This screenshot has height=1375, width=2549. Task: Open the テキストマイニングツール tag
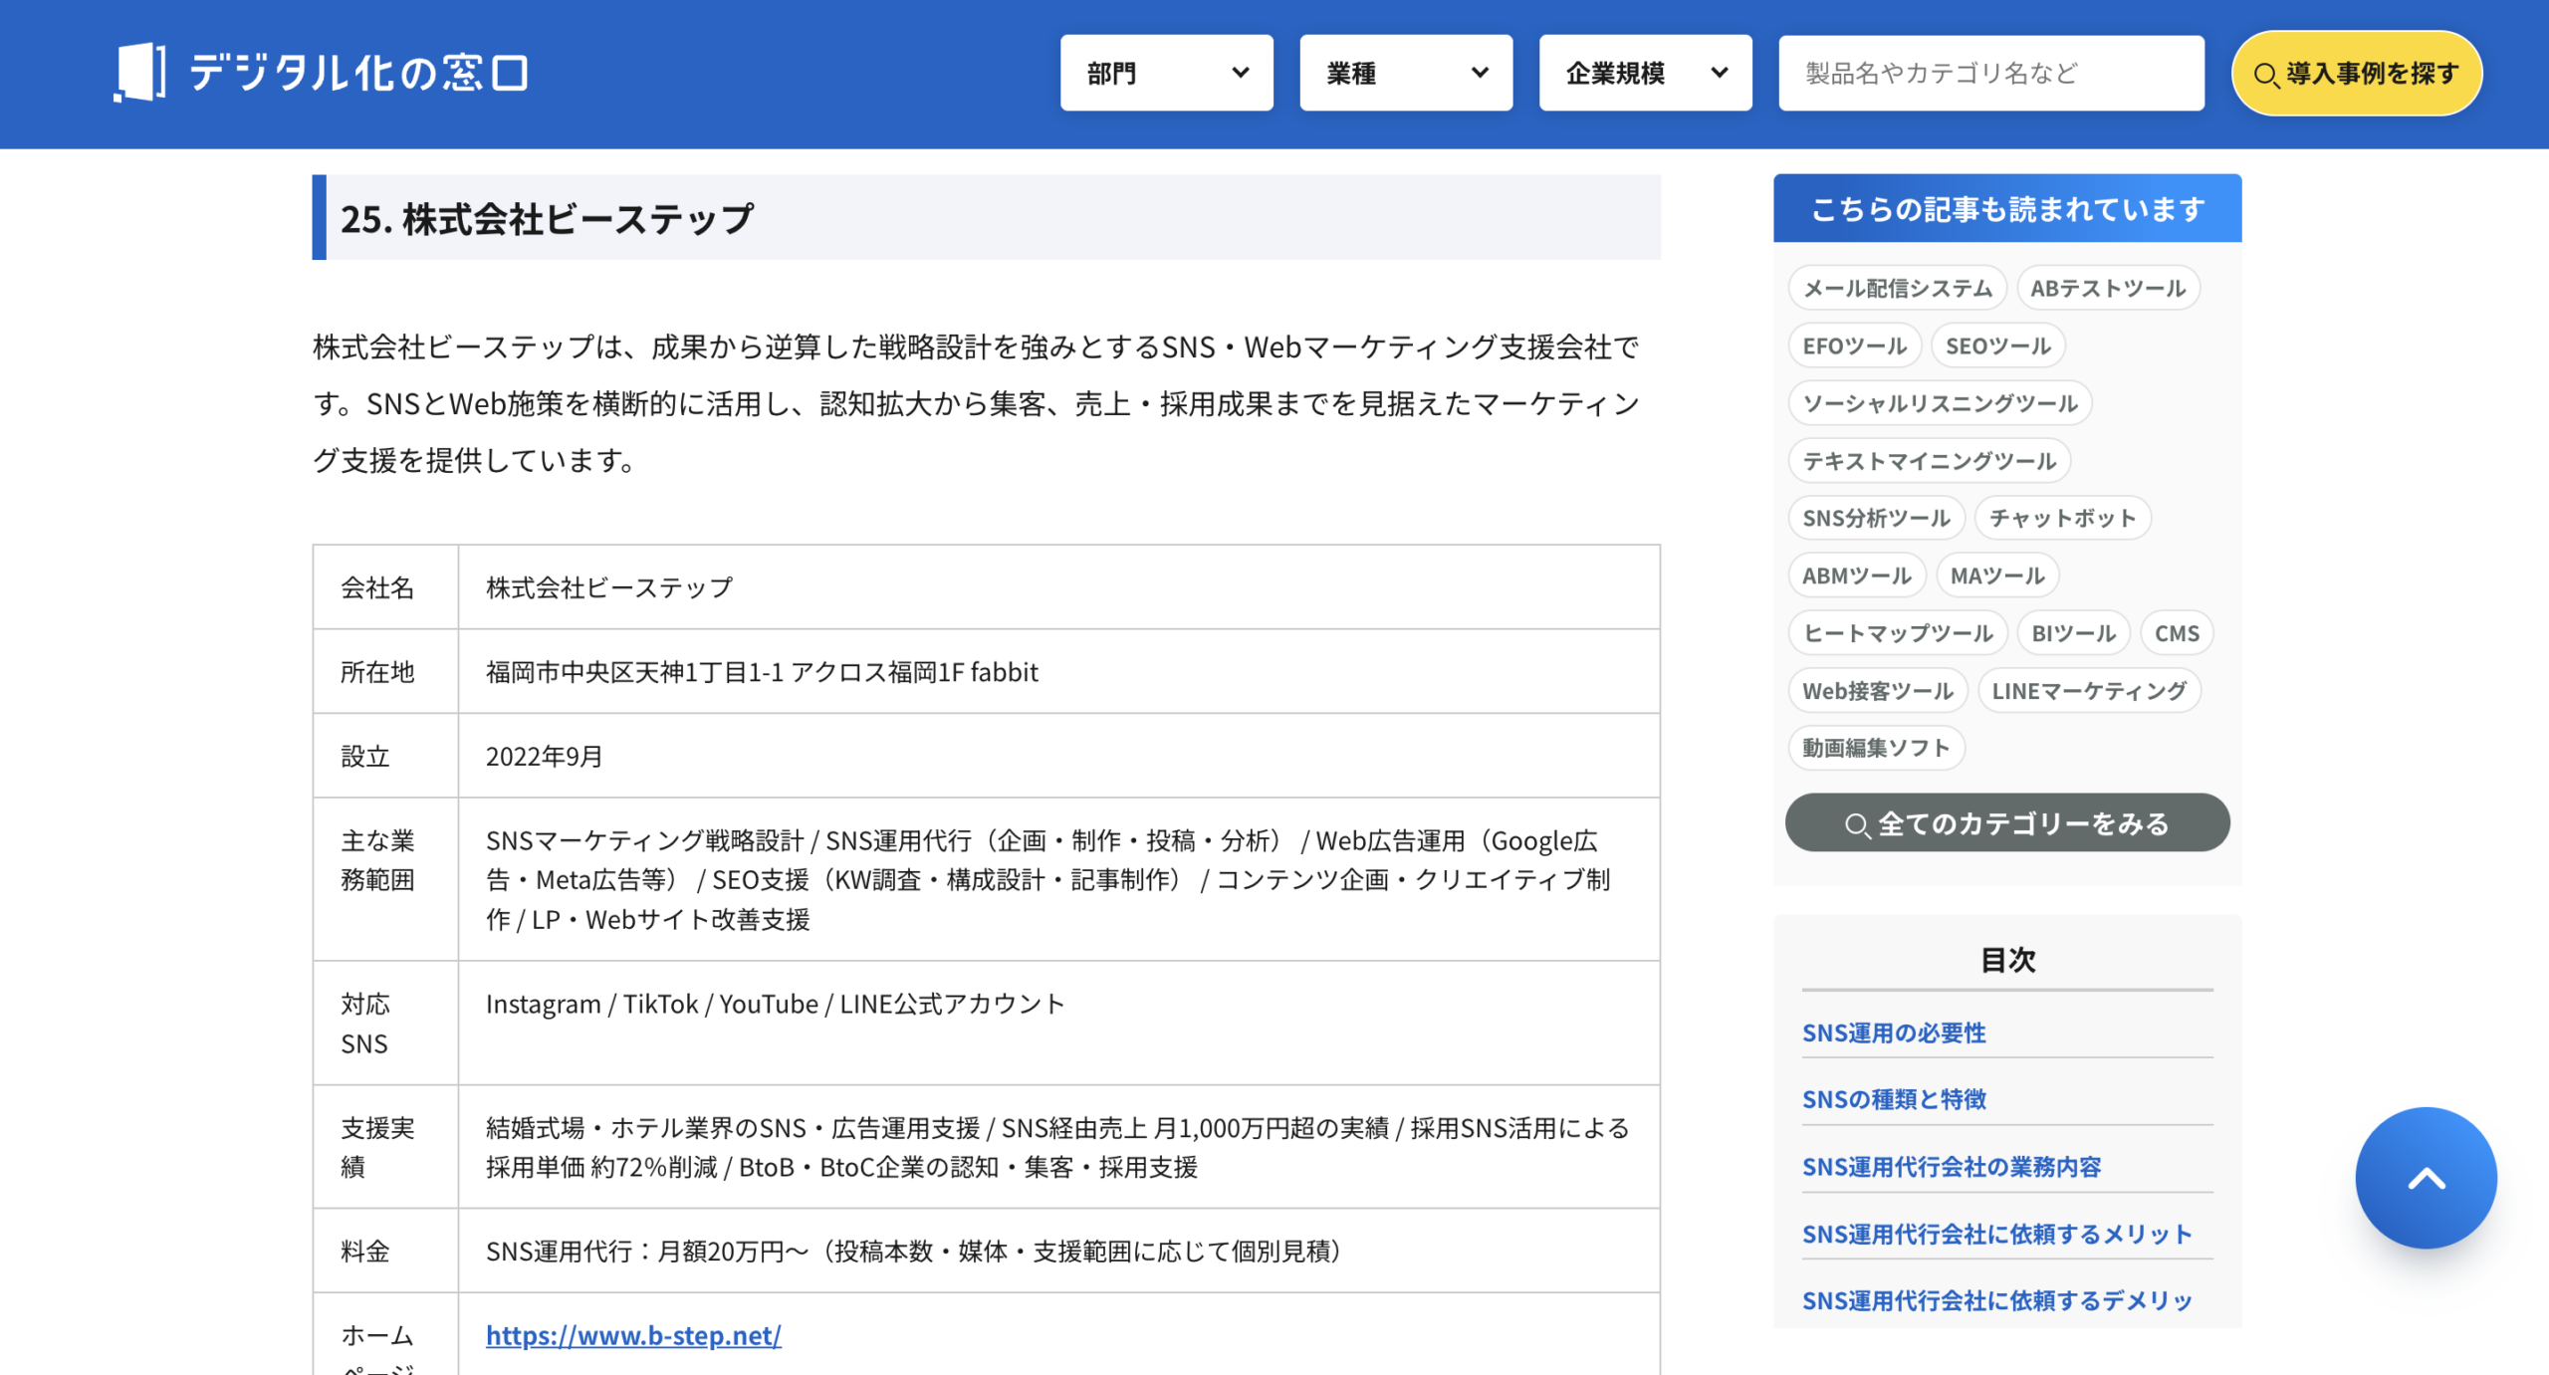point(1929,461)
